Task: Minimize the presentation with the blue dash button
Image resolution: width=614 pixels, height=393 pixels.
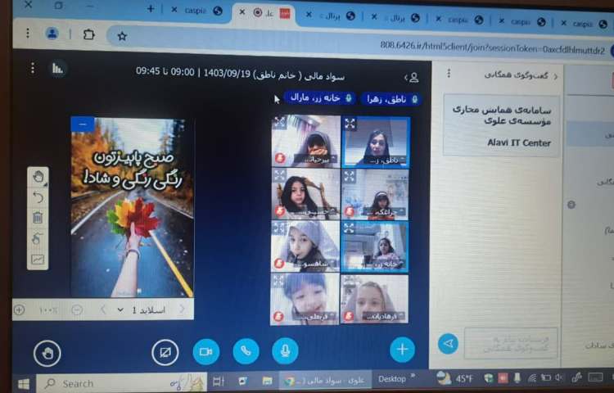Action: pyautogui.click(x=83, y=124)
